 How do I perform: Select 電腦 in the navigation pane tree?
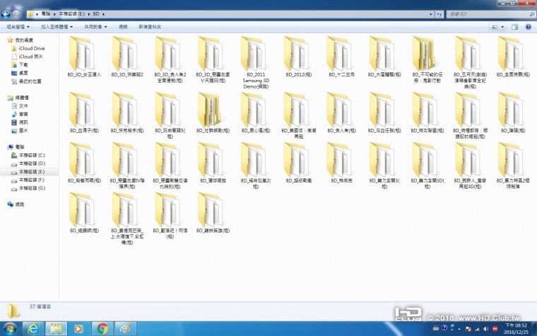20,147
